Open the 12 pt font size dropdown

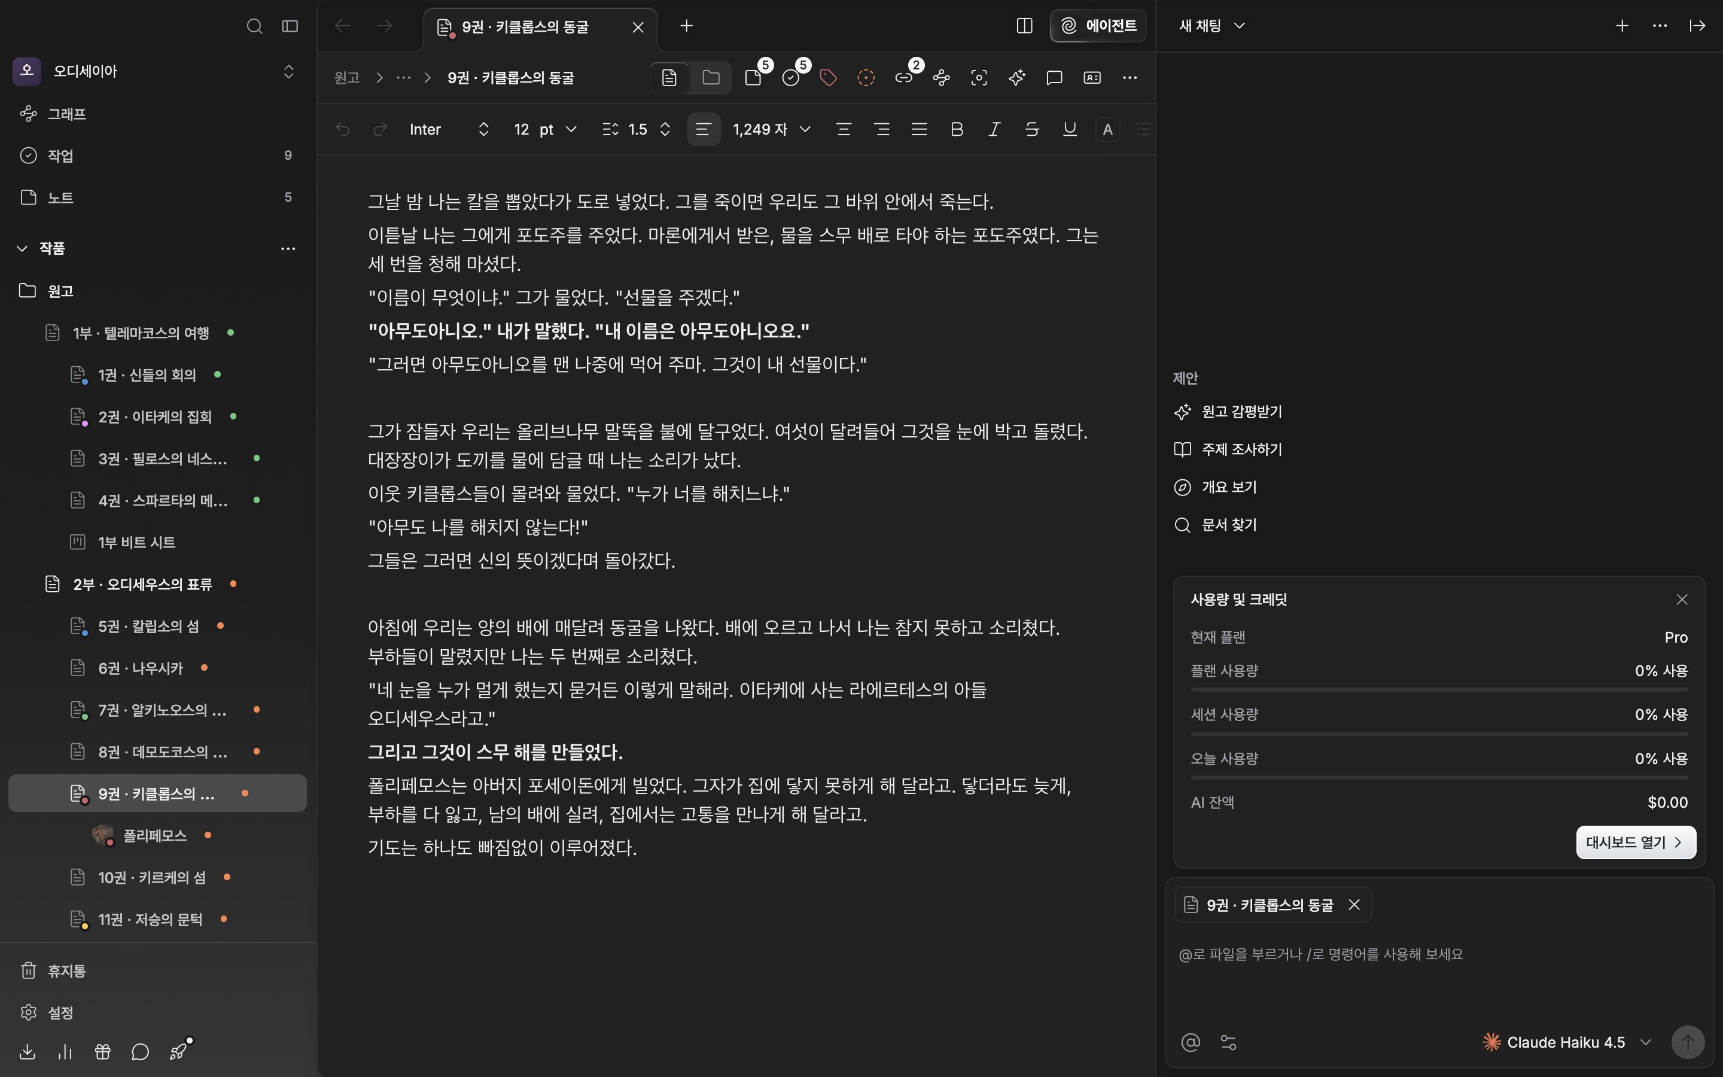[x=546, y=129]
